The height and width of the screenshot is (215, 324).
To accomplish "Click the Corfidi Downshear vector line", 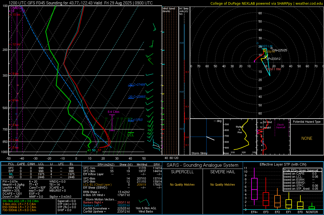I will (107, 208).
